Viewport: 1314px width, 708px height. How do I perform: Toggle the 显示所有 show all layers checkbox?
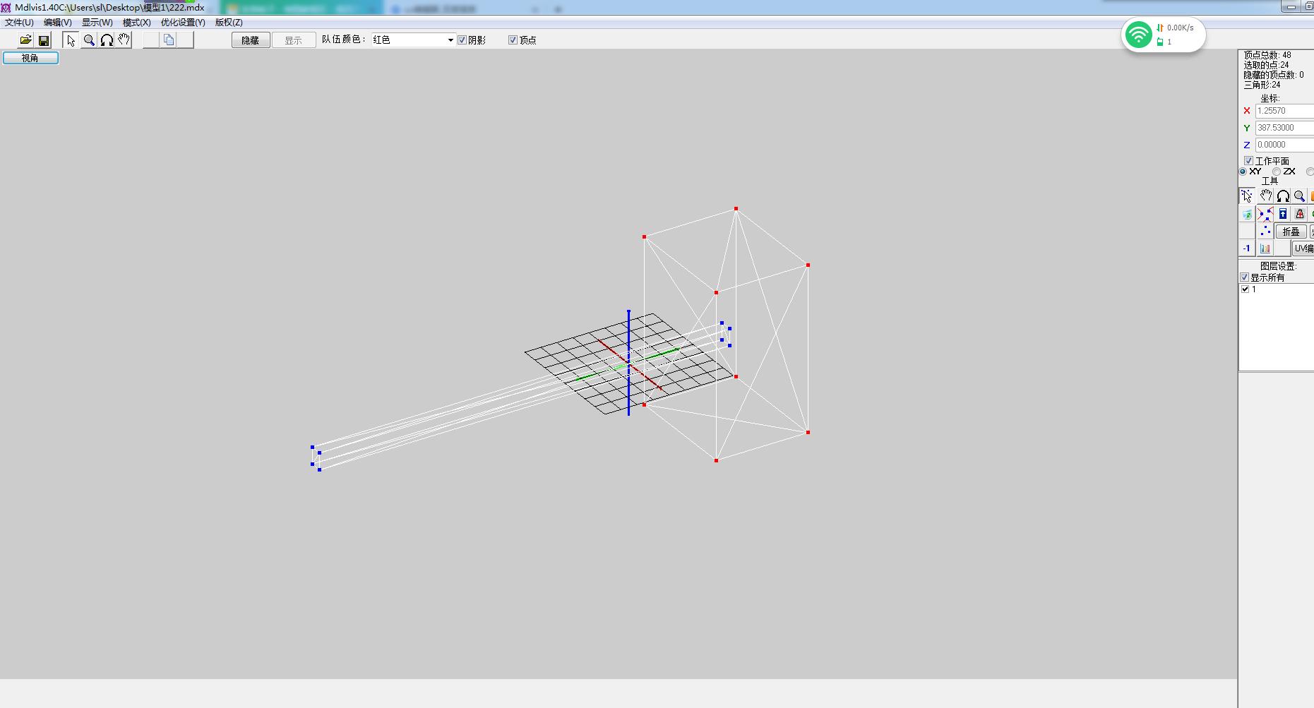tap(1245, 277)
